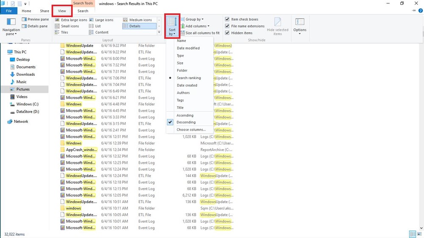This screenshot has width=424, height=238.
Task: Open the Sort by dropdown
Action: click(172, 26)
